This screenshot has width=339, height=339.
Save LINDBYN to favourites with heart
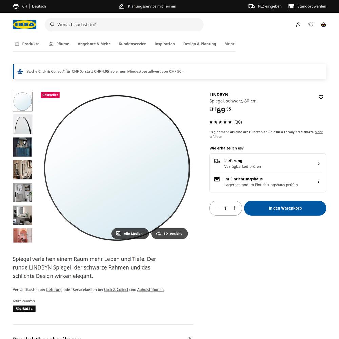(321, 97)
